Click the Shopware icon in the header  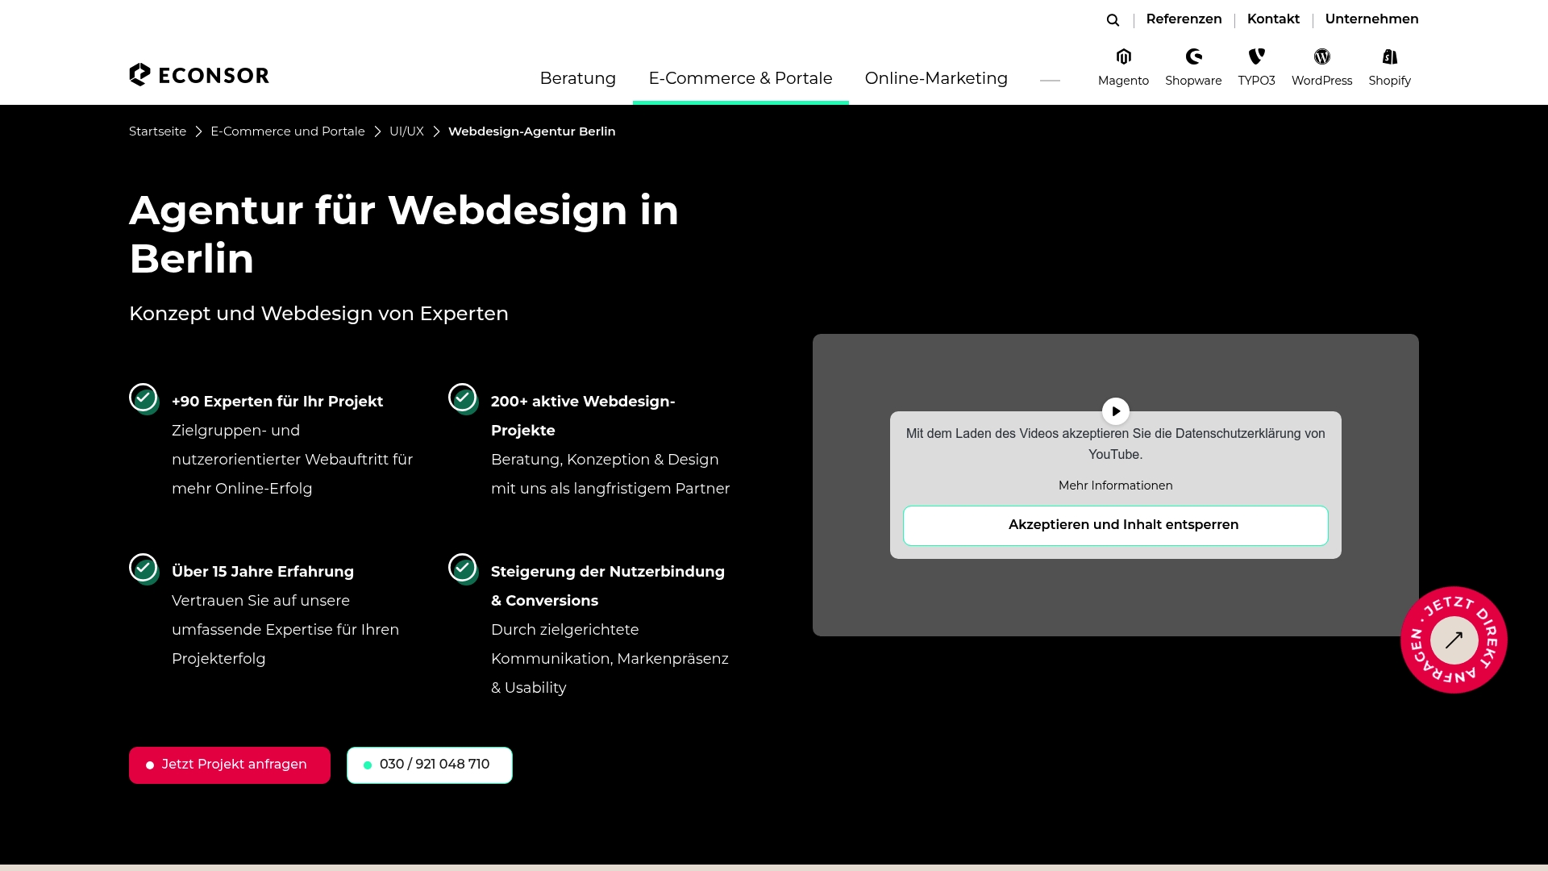[x=1193, y=56]
